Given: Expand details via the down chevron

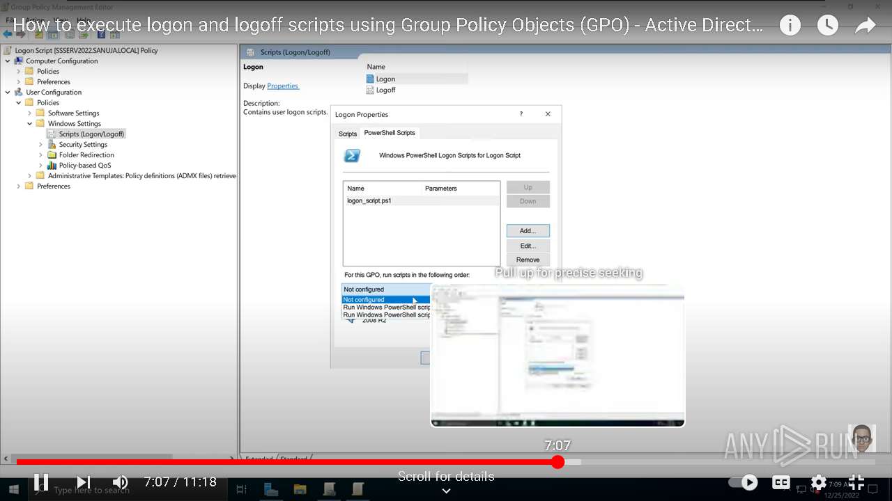Looking at the screenshot, I should point(446,491).
